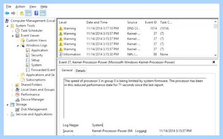
Task: Expand the Services and Applications node
Action: (x=7, y=114)
